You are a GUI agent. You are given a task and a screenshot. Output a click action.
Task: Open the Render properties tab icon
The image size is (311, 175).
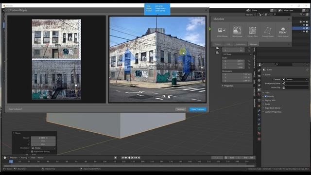259,76
